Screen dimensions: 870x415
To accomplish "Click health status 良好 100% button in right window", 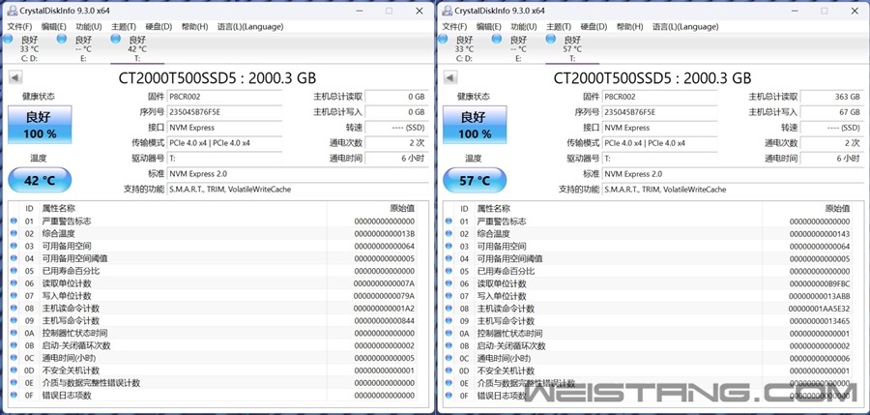I will (x=475, y=125).
